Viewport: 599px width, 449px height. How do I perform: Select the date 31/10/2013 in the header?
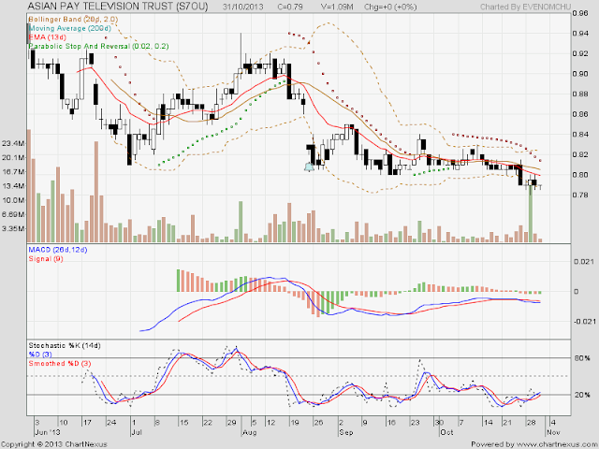tap(243, 7)
